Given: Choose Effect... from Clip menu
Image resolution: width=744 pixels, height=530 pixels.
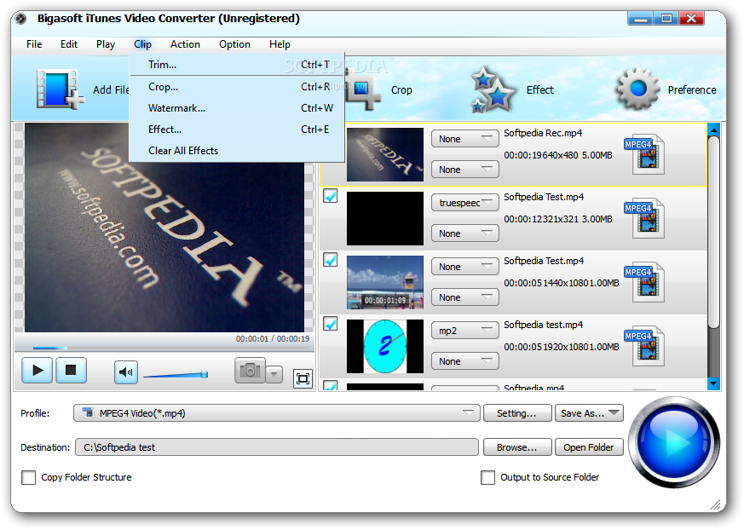Looking at the screenshot, I should pyautogui.click(x=237, y=130).
